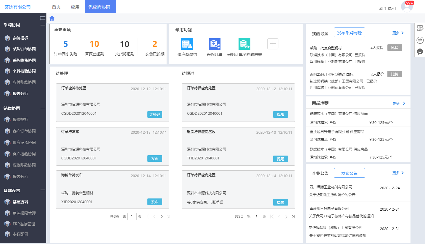This screenshot has width=425, height=244.
Task: Expand 企业公告 via 更多 chevron
Action: (x=403, y=173)
